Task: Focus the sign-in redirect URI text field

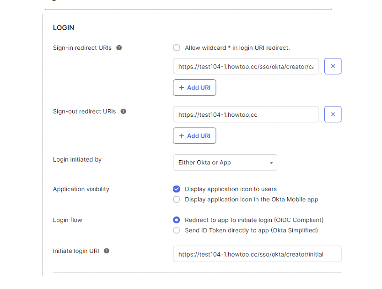Action: tap(246, 67)
